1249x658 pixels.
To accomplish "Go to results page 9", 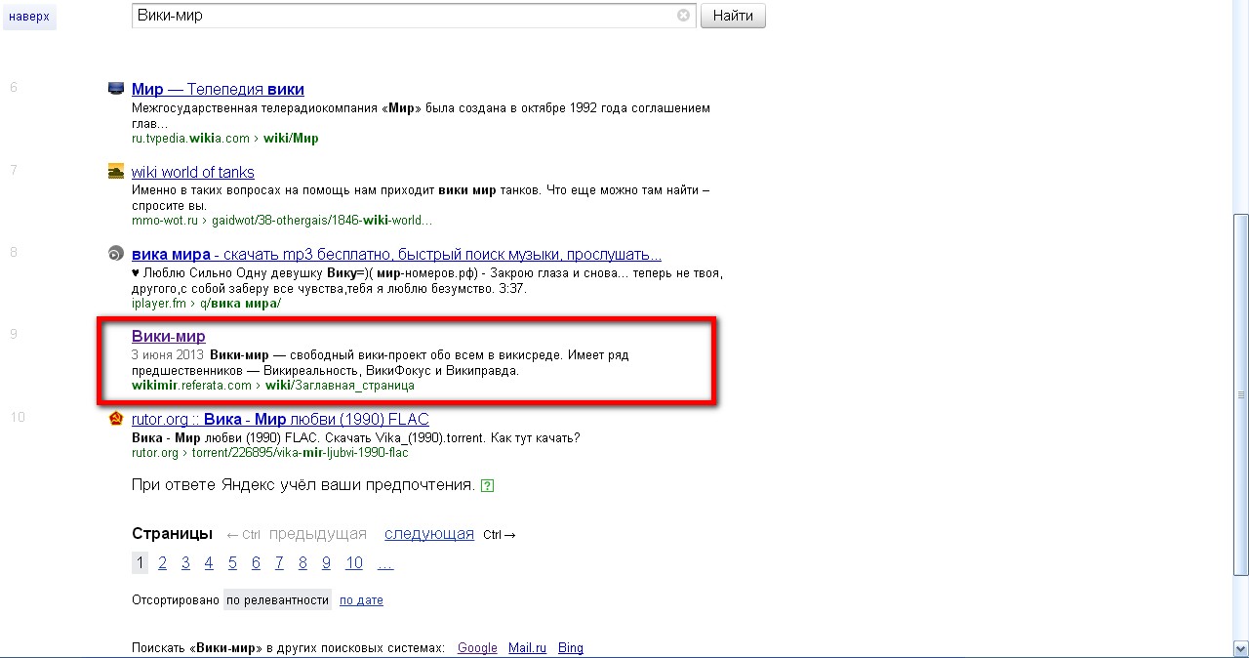I will (326, 563).
